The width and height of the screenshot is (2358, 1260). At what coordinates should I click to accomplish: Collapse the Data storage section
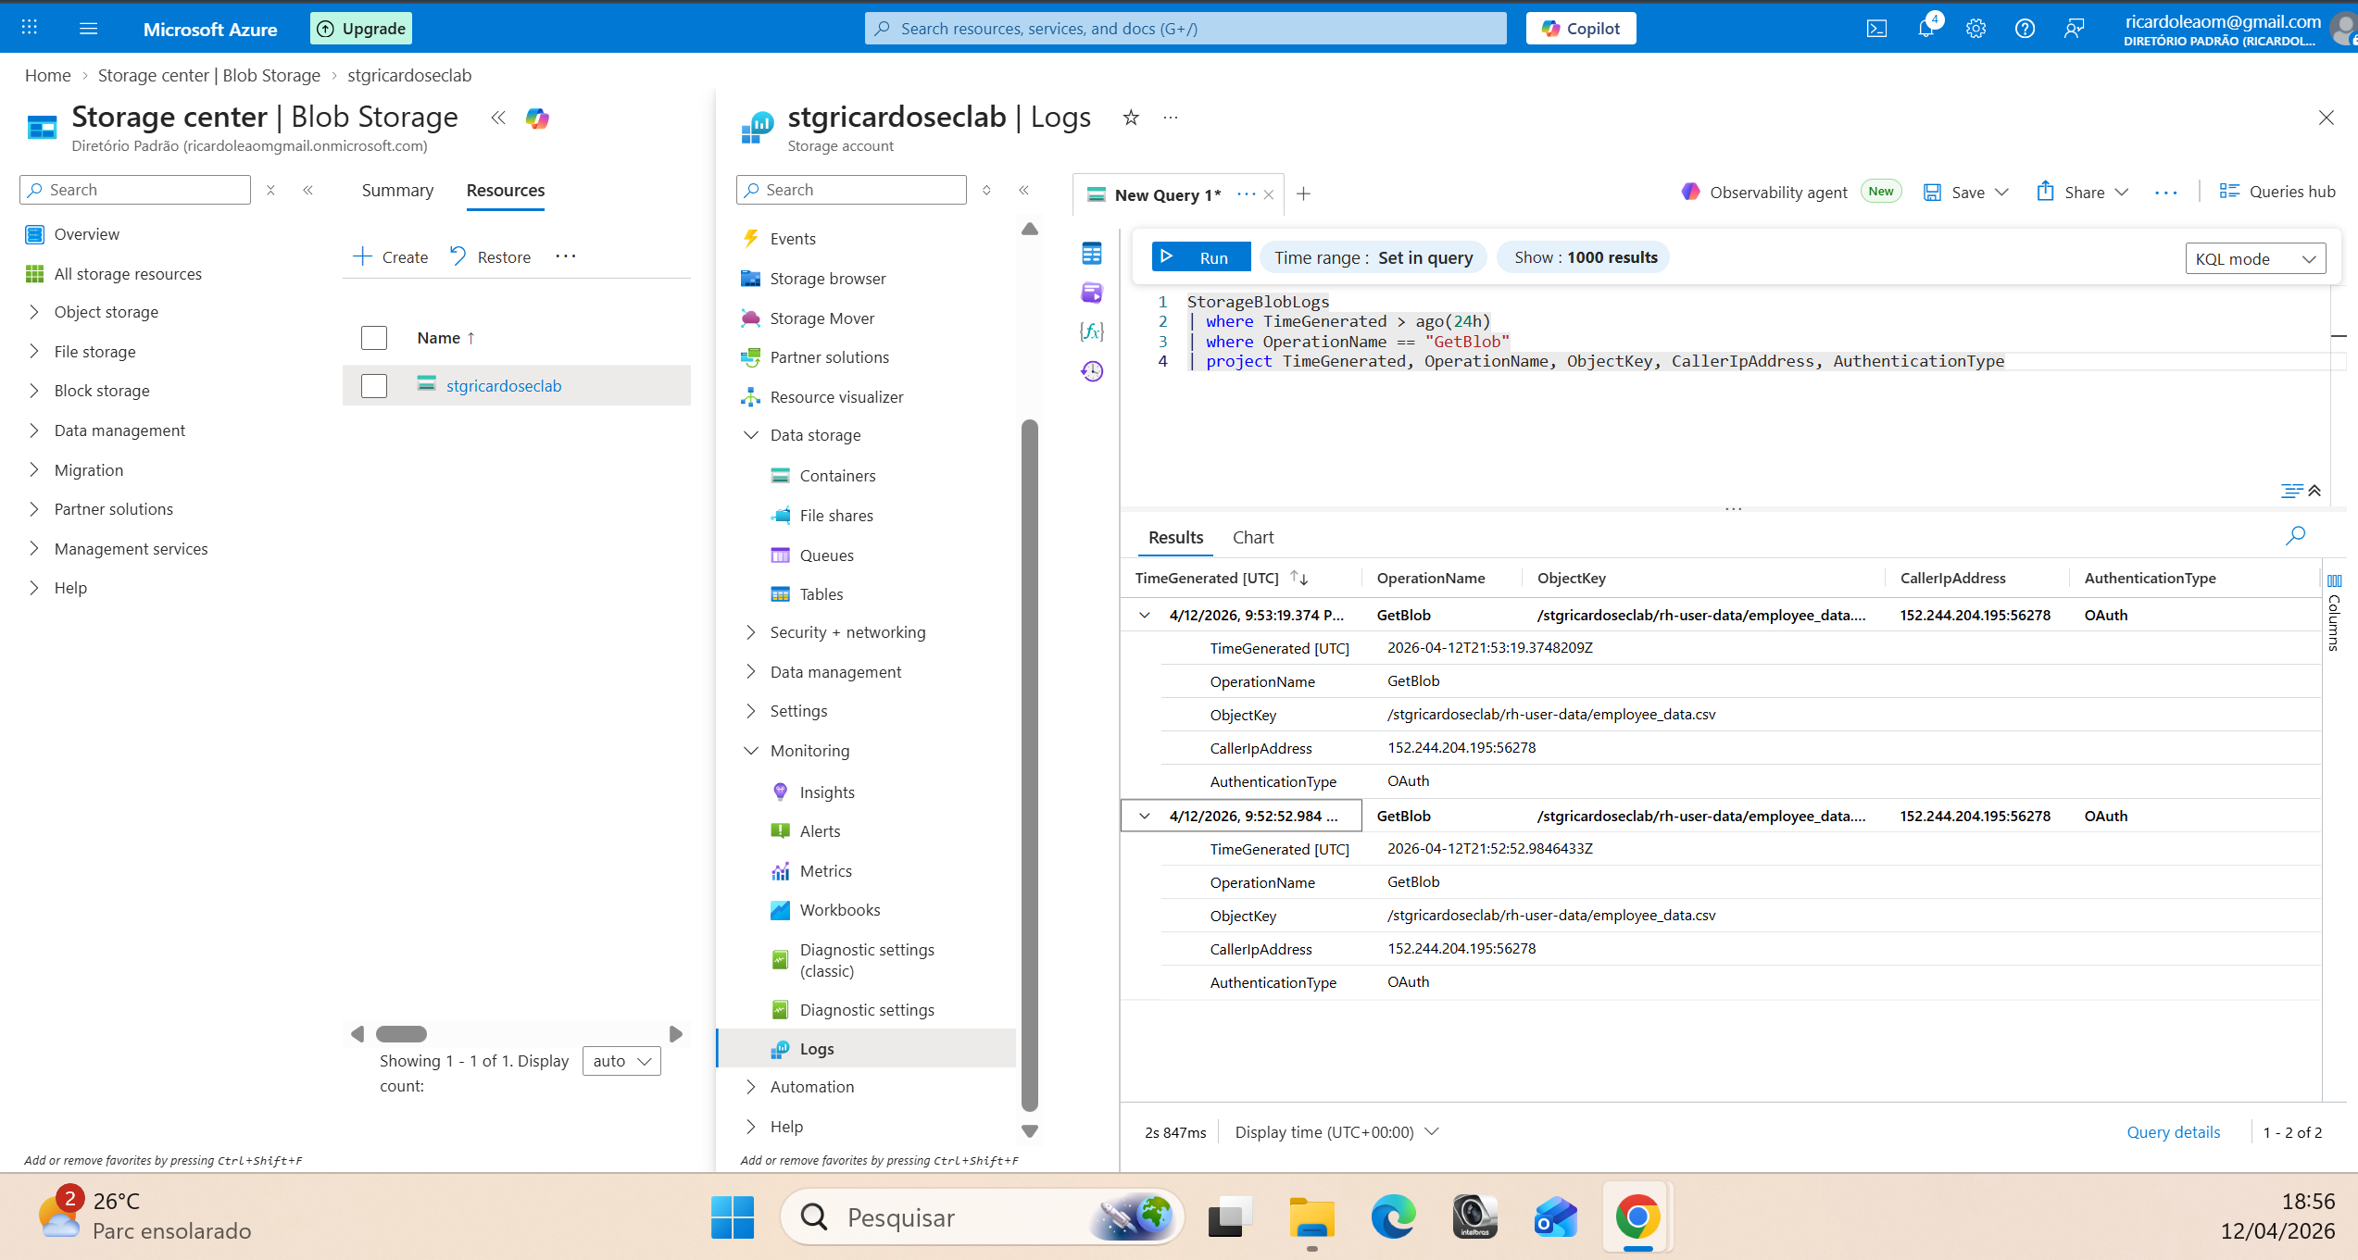point(751,435)
